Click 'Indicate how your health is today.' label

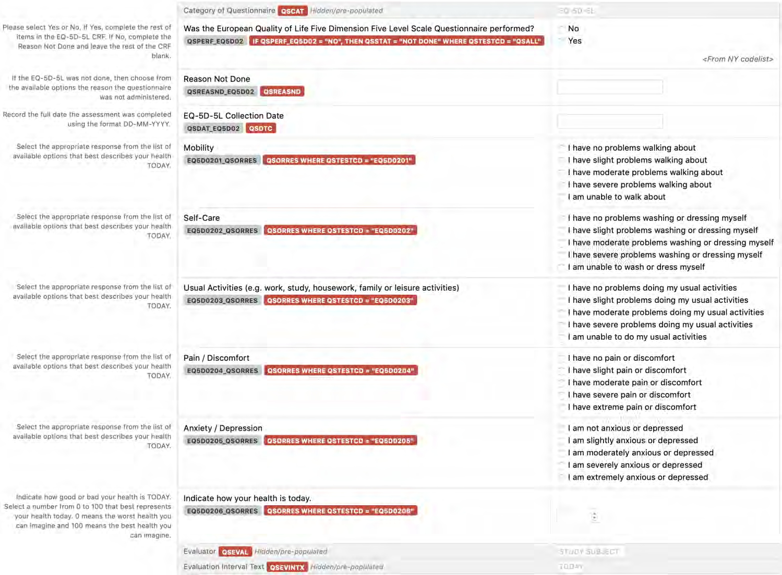tap(247, 498)
